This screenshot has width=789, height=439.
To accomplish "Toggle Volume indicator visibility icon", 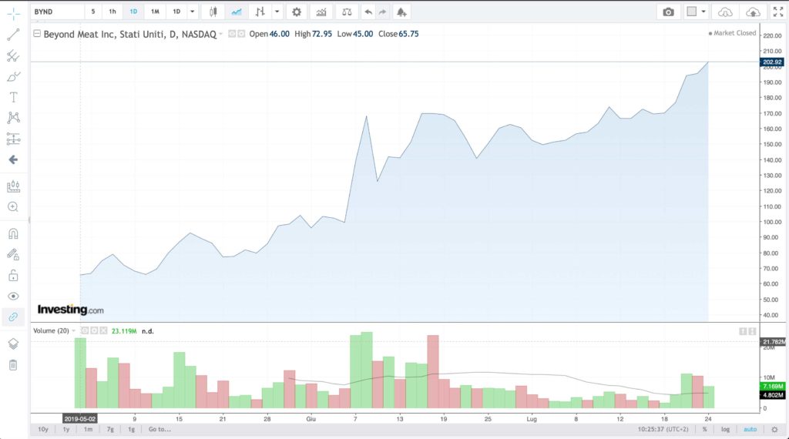I will coord(85,331).
